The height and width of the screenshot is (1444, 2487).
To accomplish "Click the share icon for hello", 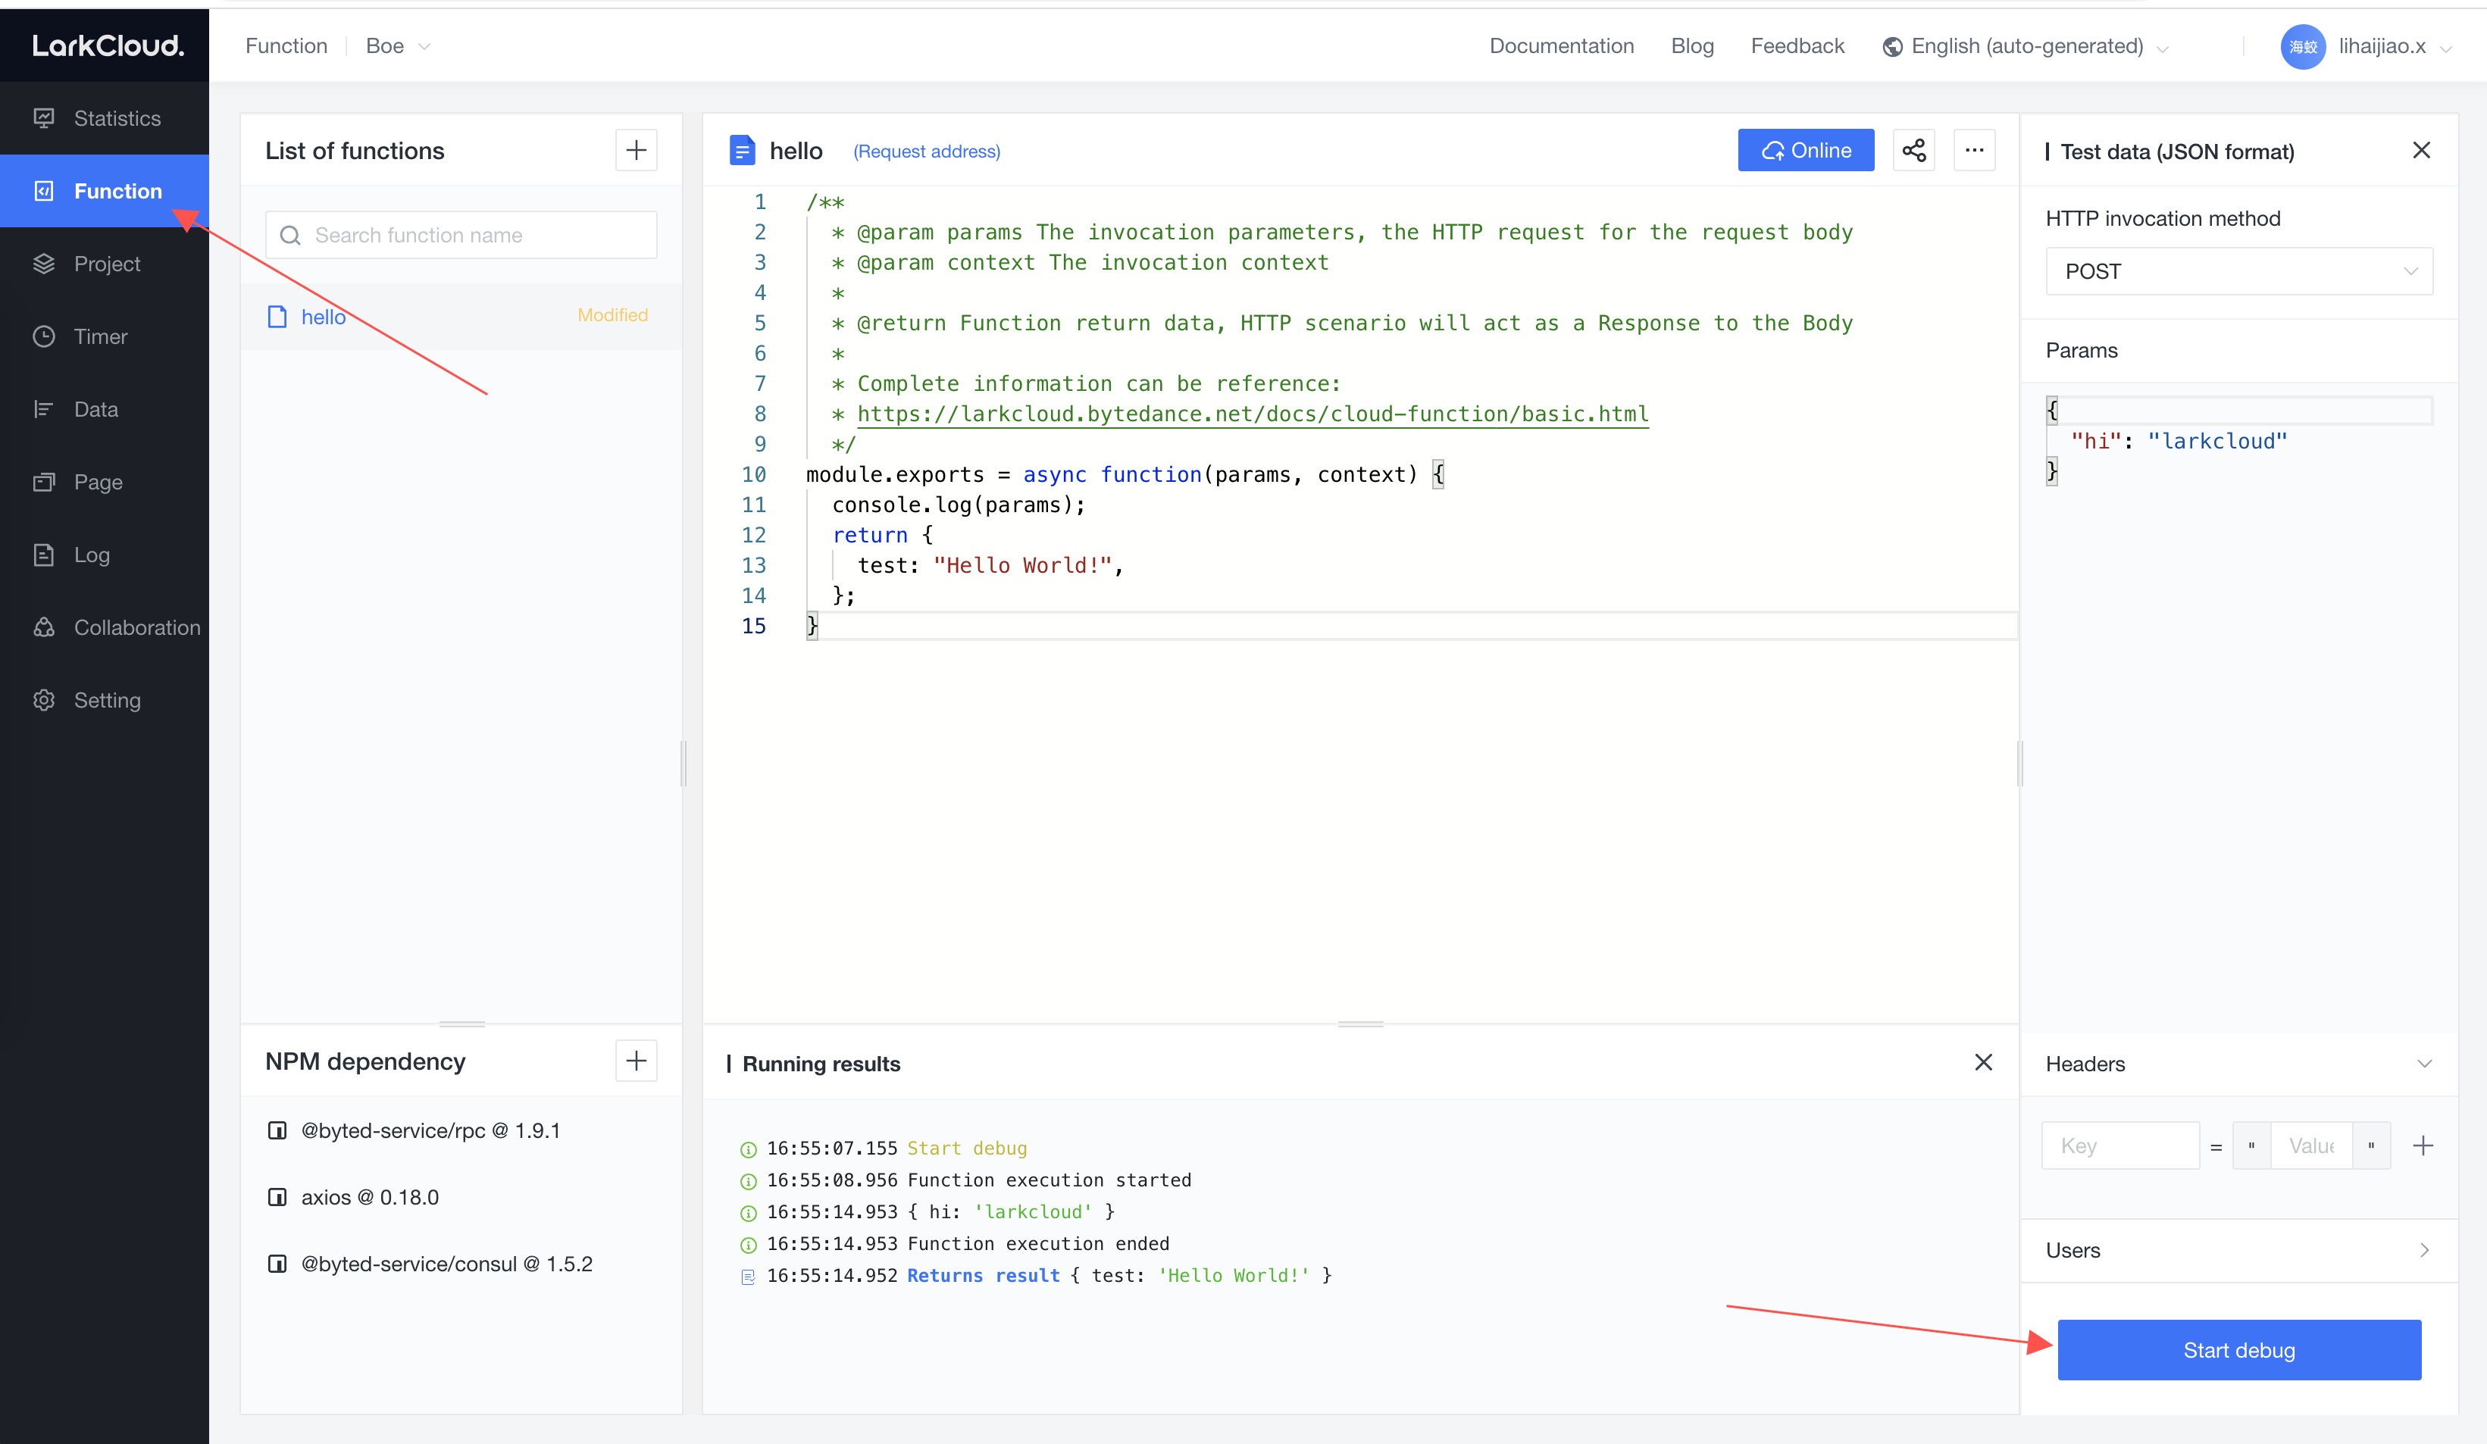I will (1913, 150).
